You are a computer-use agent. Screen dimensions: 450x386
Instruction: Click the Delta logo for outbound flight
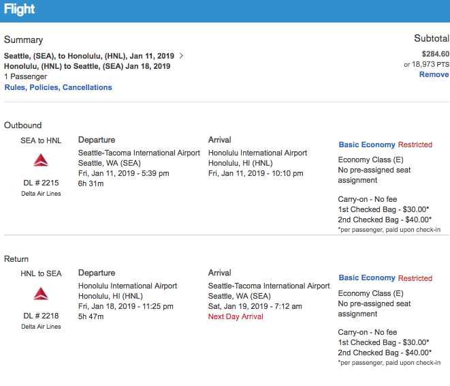41,161
